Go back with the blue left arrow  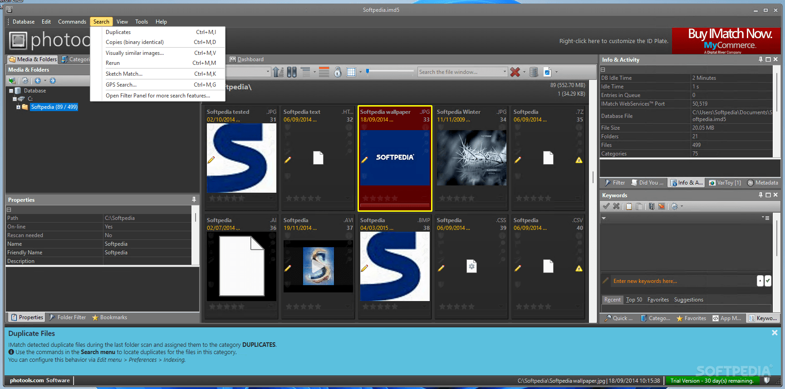[x=38, y=81]
